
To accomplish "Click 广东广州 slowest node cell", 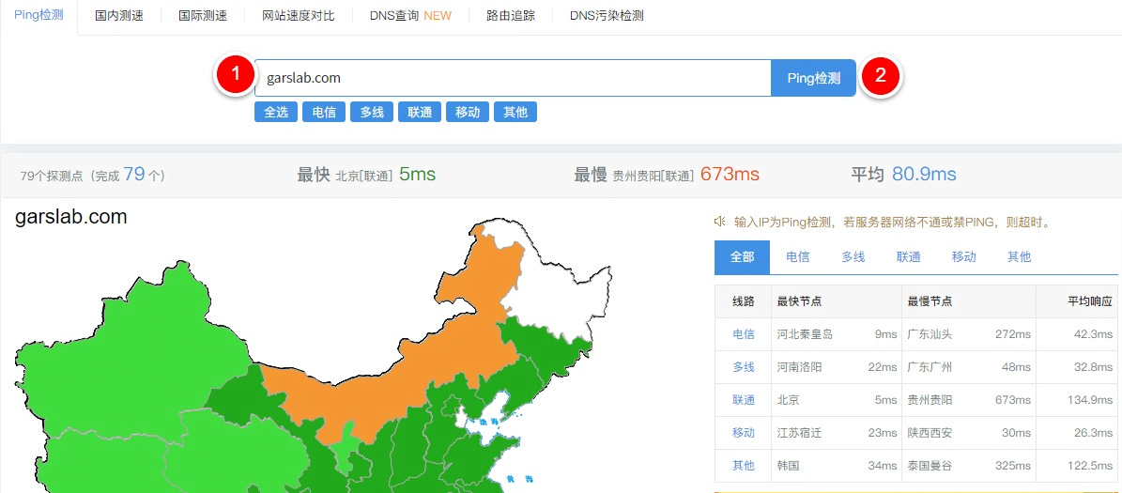I will (930, 367).
